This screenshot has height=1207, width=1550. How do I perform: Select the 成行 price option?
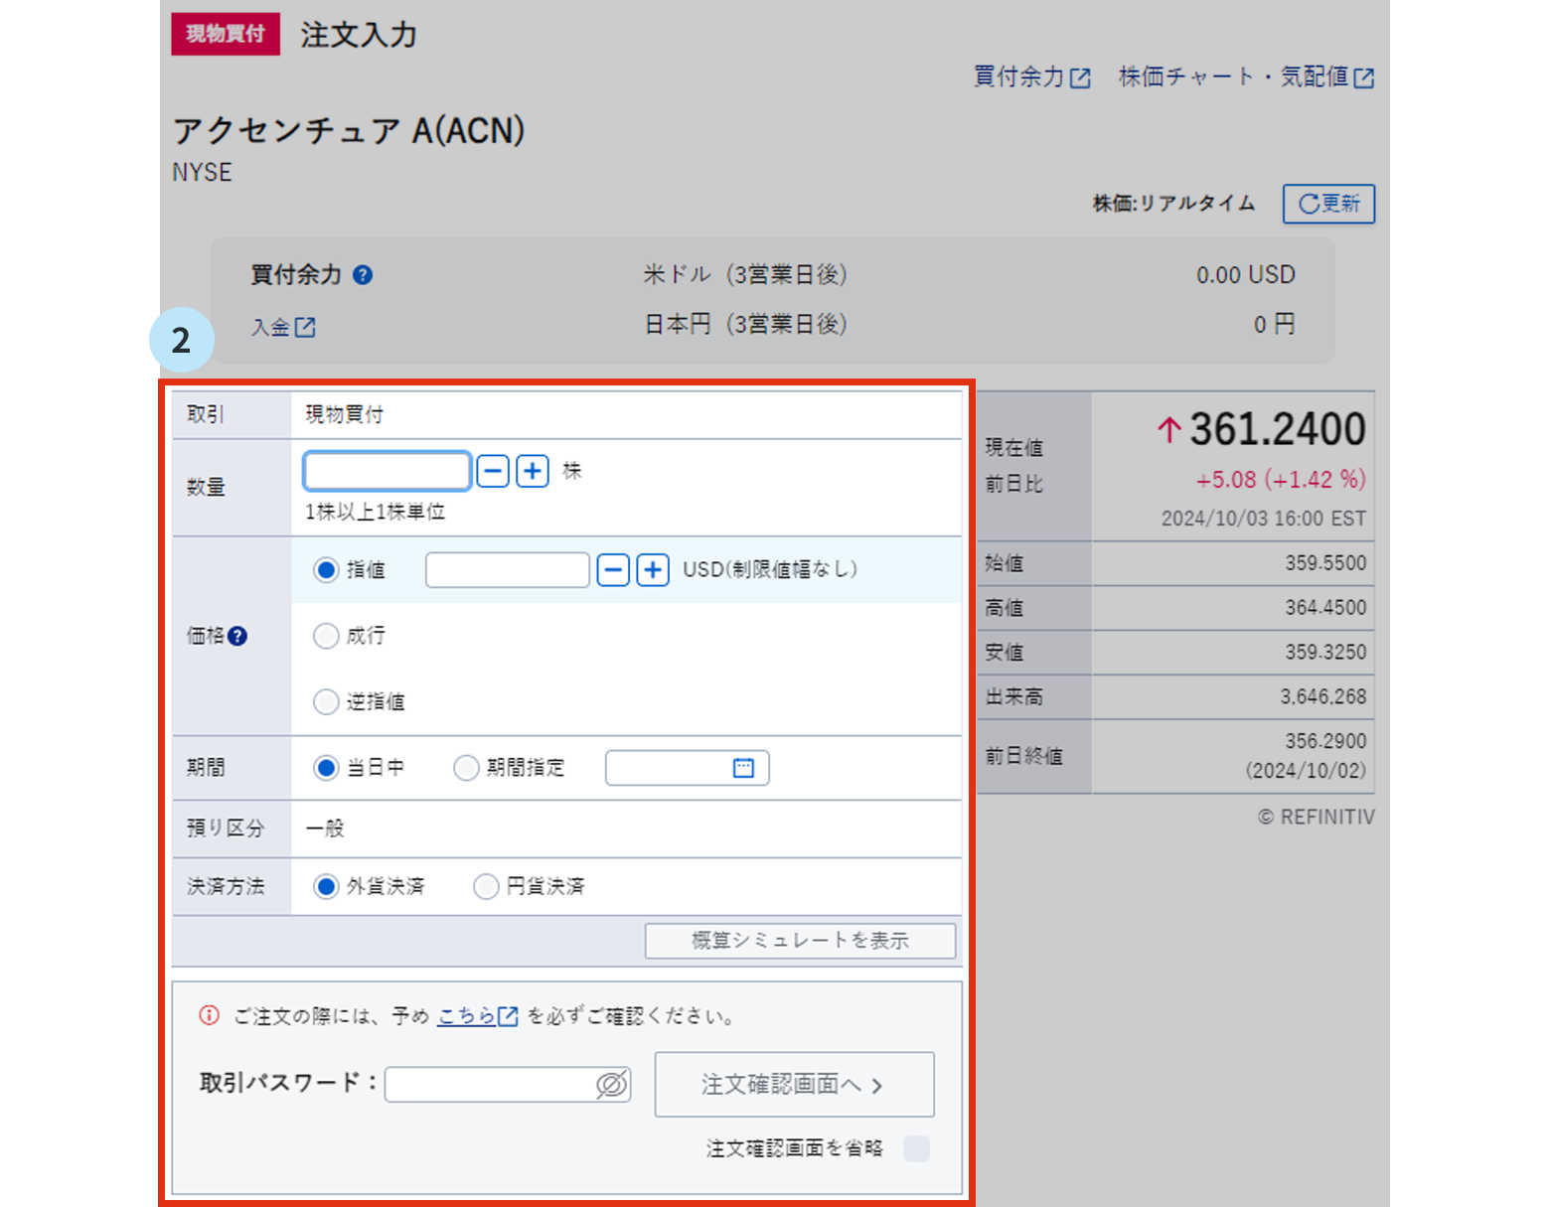[x=326, y=636]
